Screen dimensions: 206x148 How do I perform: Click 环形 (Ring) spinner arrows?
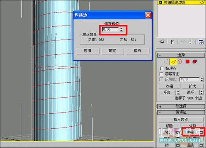coord(178,92)
